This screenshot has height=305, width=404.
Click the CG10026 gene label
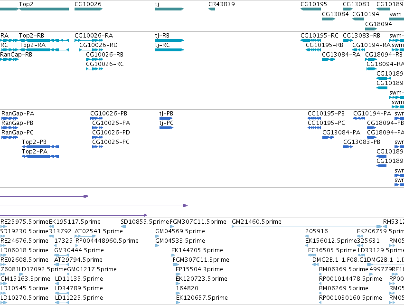coord(88,4)
